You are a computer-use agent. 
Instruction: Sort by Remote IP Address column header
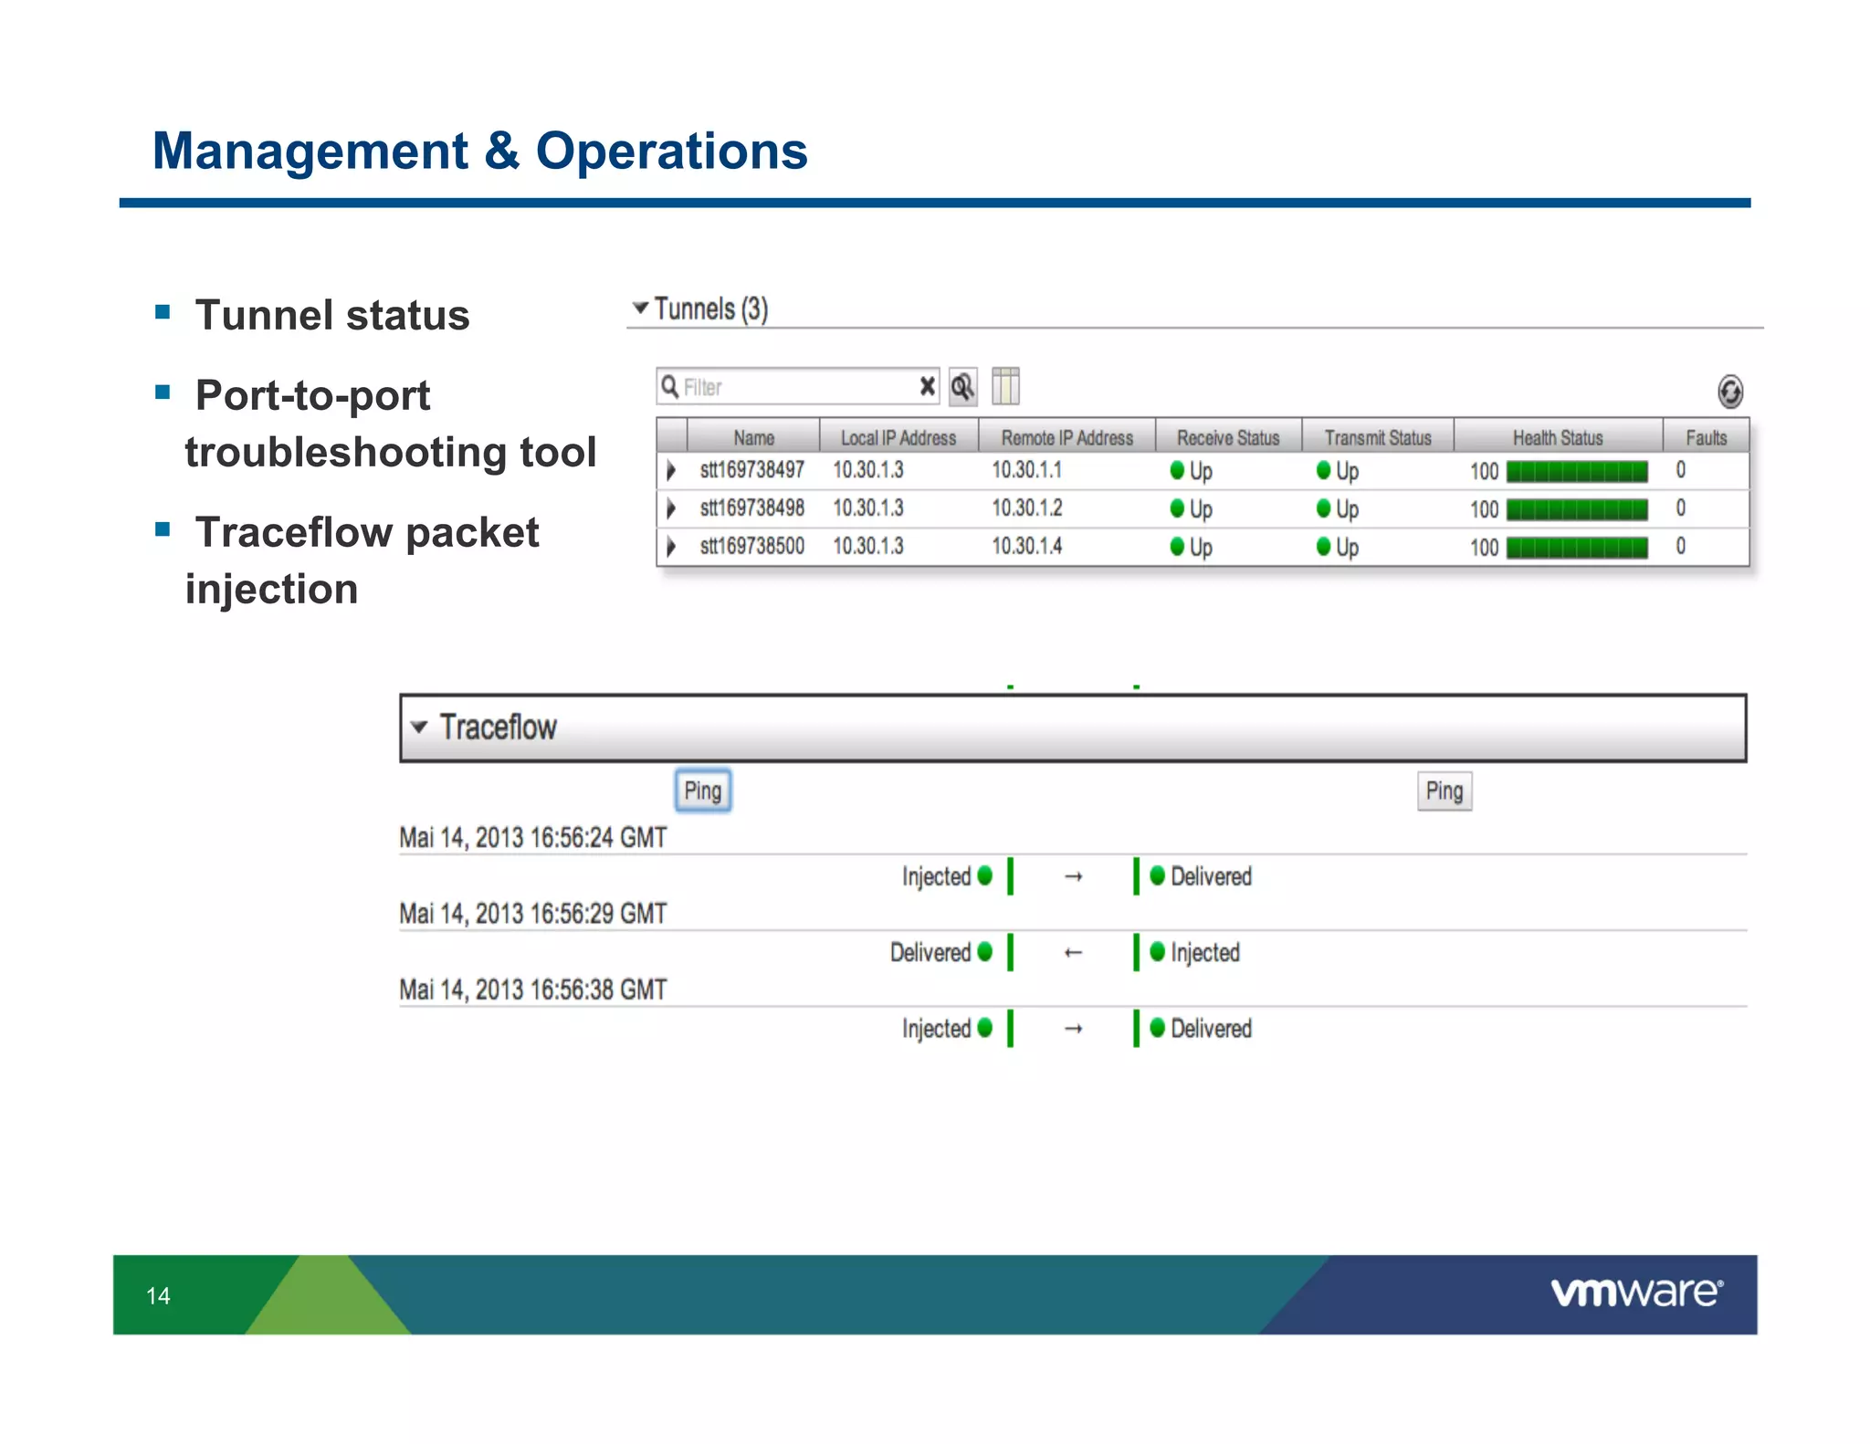pyautogui.click(x=1066, y=438)
